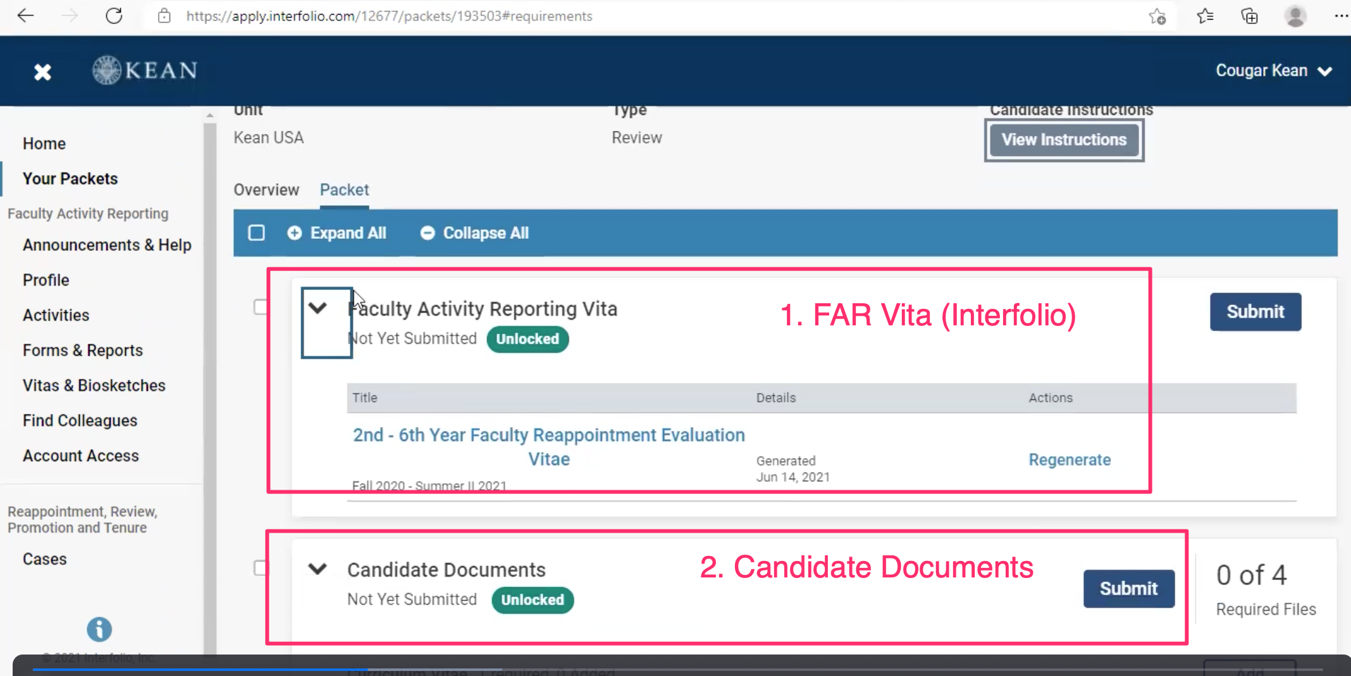Open Find Colleagues
The image size is (1351, 676).
pos(80,421)
